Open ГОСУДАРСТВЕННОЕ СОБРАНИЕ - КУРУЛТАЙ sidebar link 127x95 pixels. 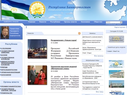tap(8, 90)
